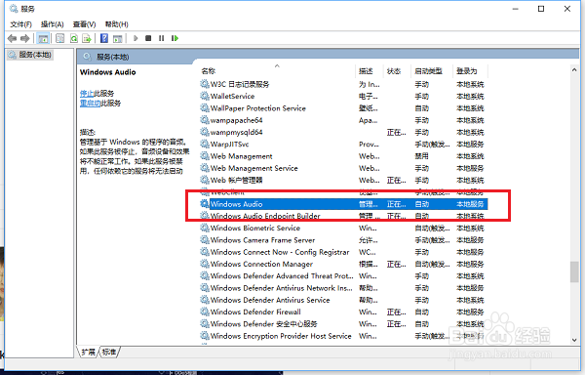Select Windows Defender Advanced Threat Prot... row

[343, 275]
